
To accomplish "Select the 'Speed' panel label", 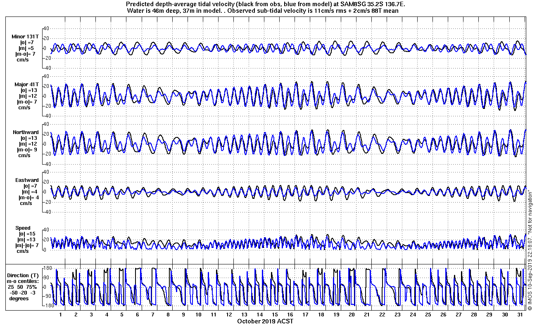I will tap(23, 228).
